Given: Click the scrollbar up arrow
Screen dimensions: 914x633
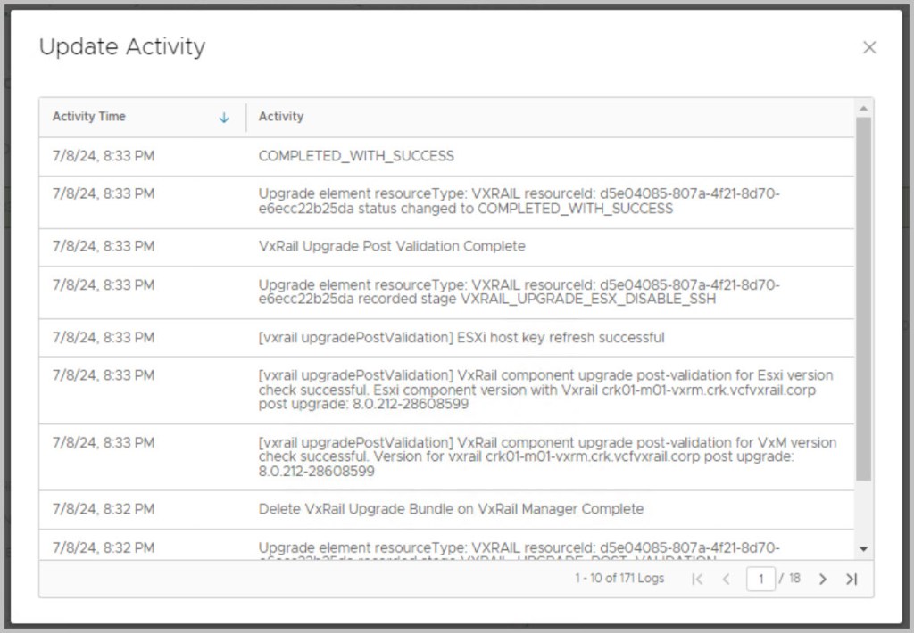Looking at the screenshot, I should tap(863, 109).
